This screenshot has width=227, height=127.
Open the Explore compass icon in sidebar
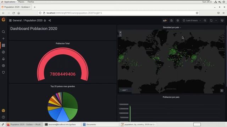3,52
